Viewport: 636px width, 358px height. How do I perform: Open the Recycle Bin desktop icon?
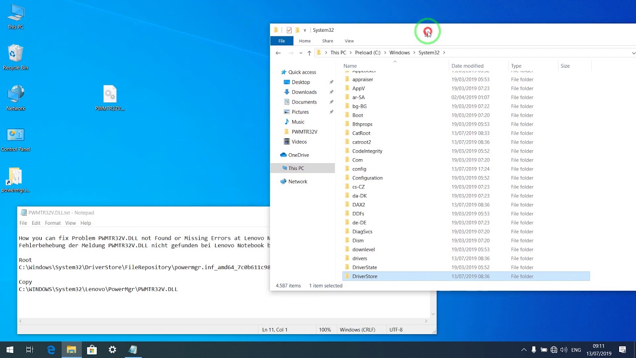(x=15, y=57)
